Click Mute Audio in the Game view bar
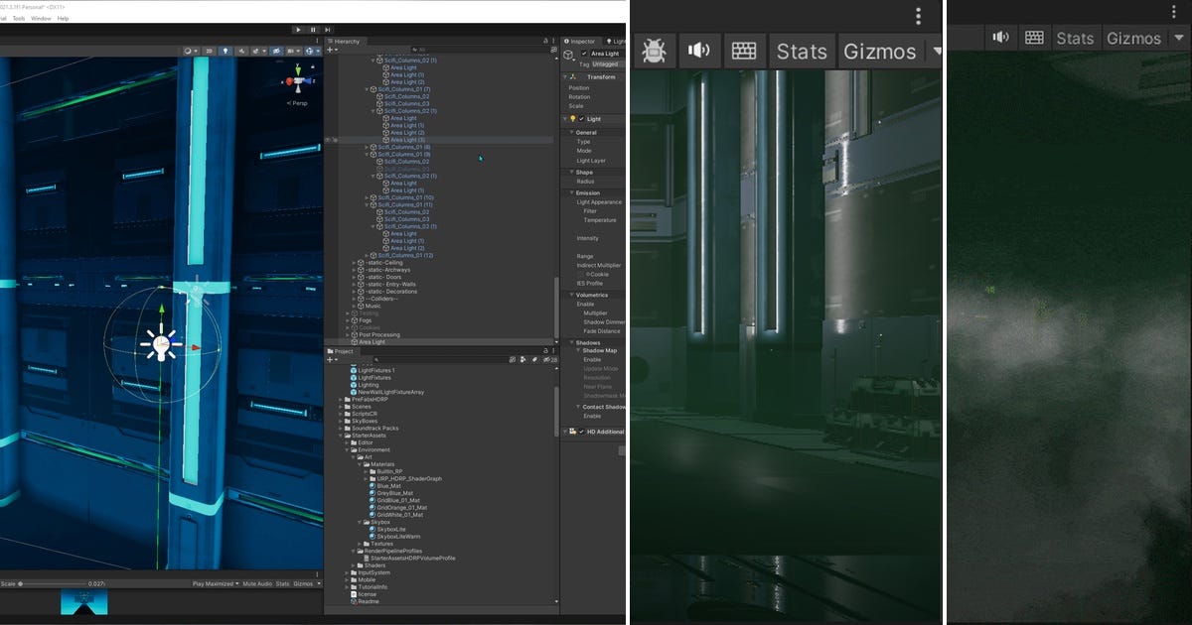Viewport: 1192px width, 625px height. (257, 583)
